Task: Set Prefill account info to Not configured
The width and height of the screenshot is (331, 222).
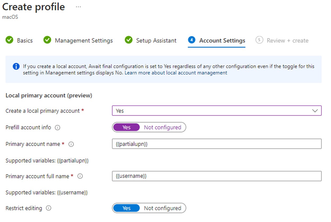Action: click(162, 127)
